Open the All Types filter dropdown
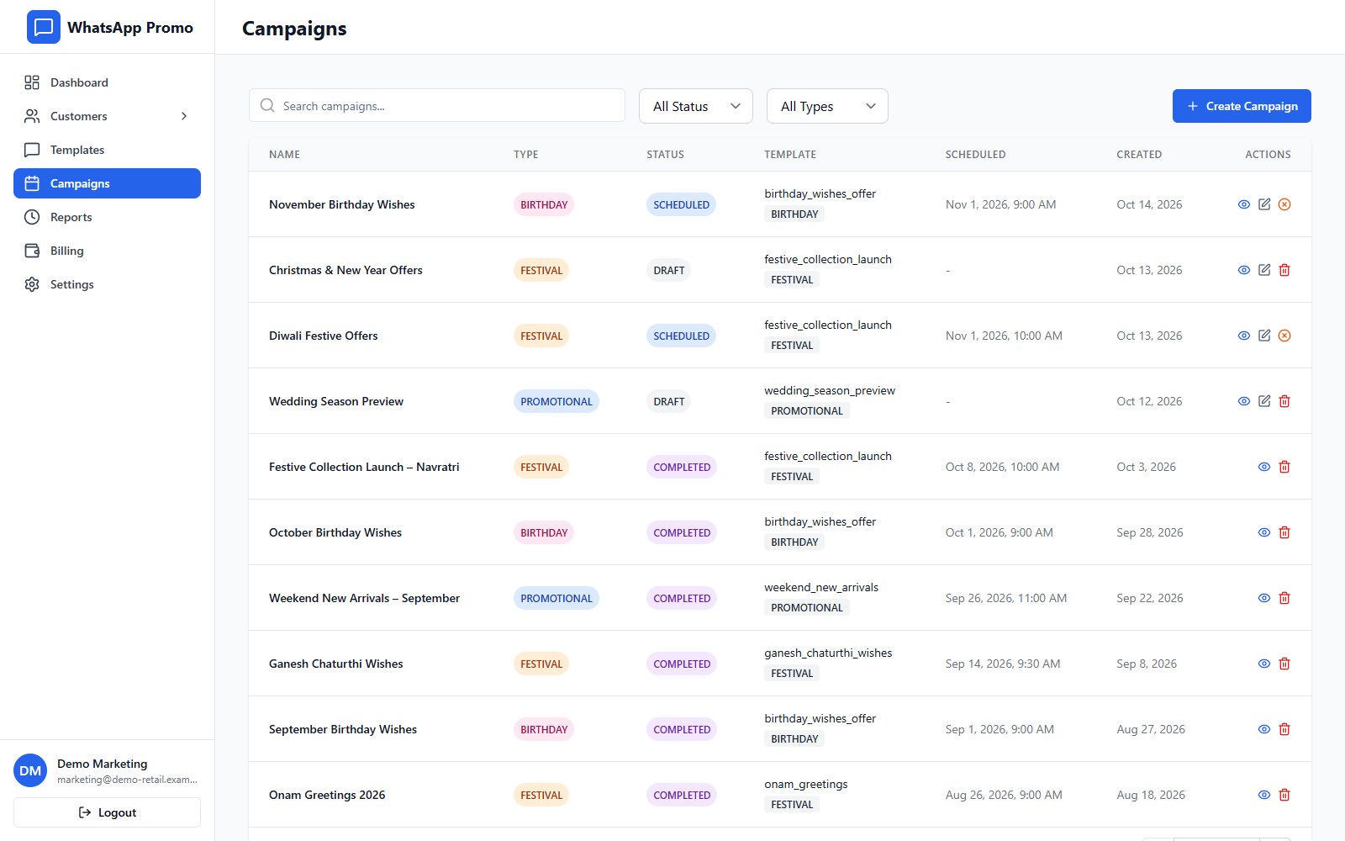Viewport: 1345px width, 841px height. click(x=827, y=106)
